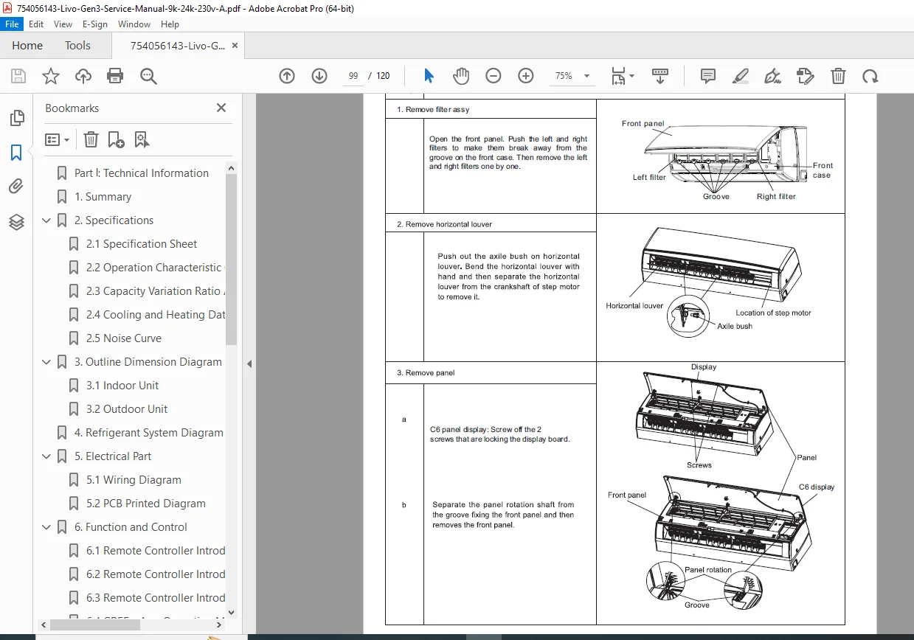Open the zoom level 75% dropdown
The height and width of the screenshot is (640, 914).
pyautogui.click(x=572, y=76)
